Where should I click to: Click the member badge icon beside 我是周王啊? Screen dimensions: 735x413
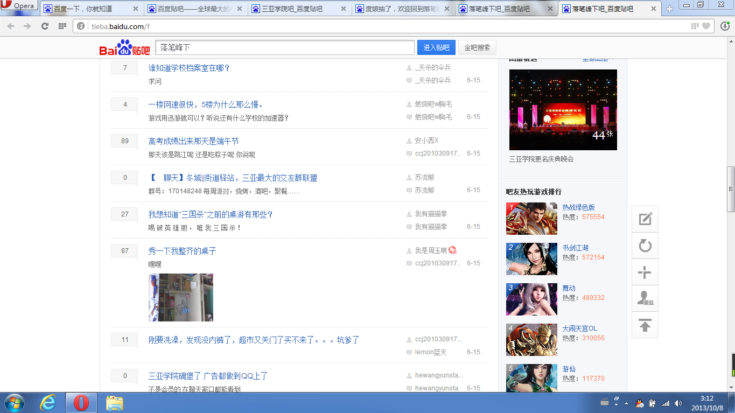(453, 250)
